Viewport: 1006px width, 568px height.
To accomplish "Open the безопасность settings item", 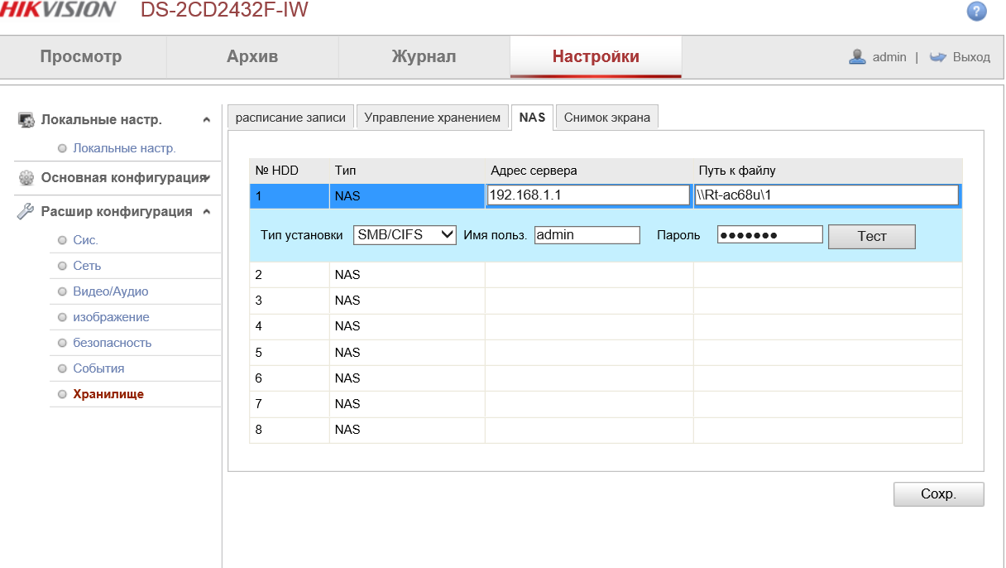I will click(x=113, y=343).
